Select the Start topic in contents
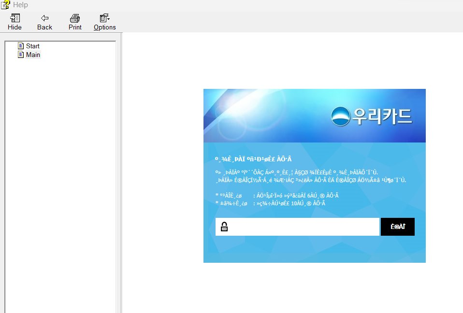 click(x=32, y=46)
